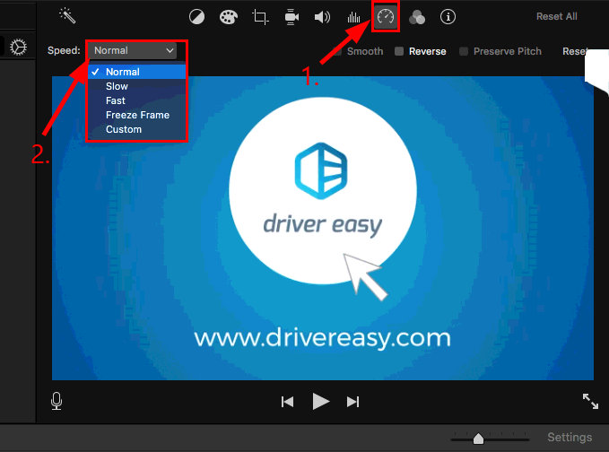The width and height of the screenshot is (609, 452).
Task: Enable the Reverse checkbox
Action: tap(399, 51)
